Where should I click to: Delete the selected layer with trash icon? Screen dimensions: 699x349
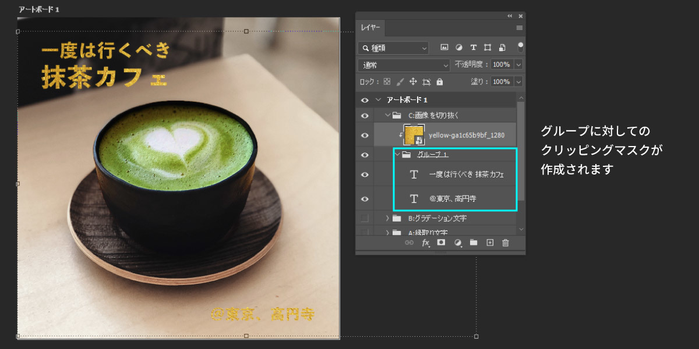(x=506, y=243)
